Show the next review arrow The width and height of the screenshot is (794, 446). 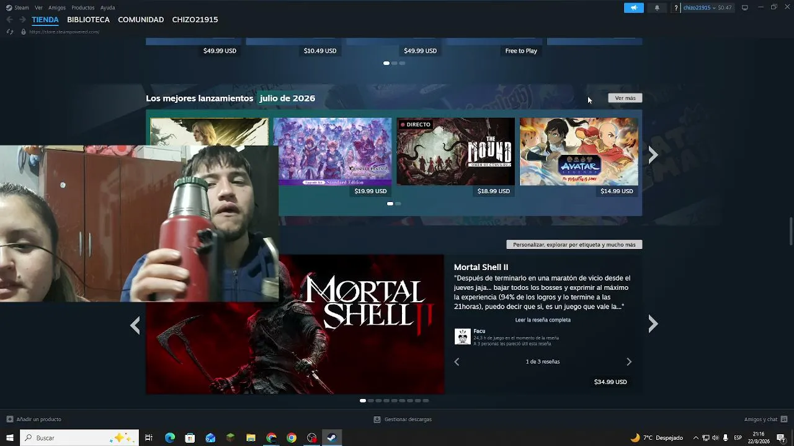tap(629, 362)
